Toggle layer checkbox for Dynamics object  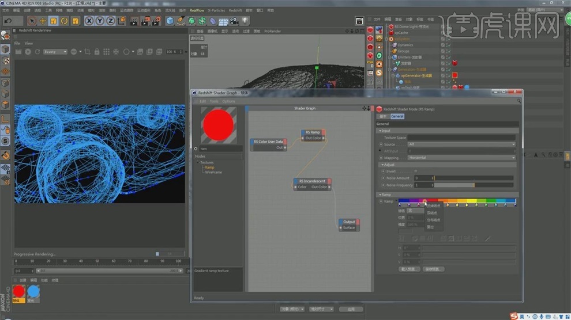coord(443,45)
